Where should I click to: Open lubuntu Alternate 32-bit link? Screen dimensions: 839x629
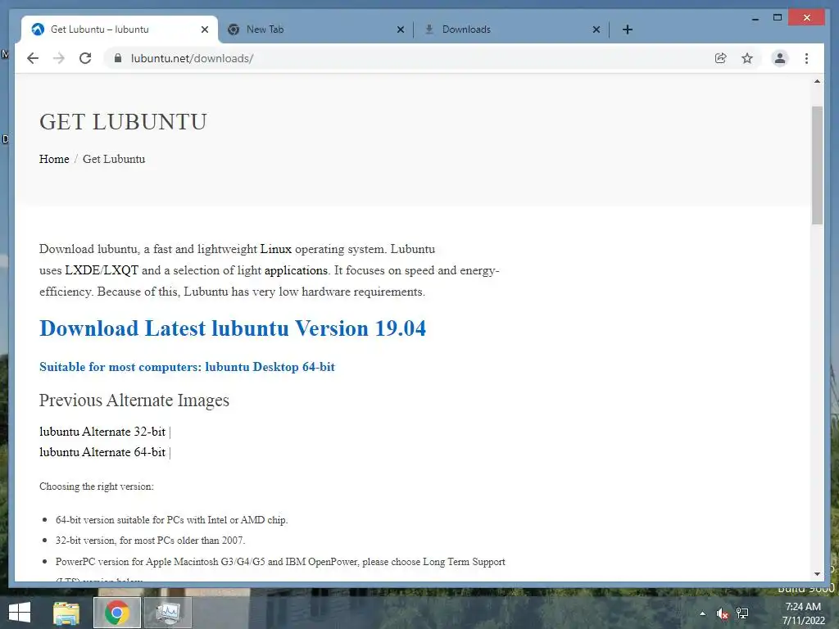pyautogui.click(x=102, y=432)
